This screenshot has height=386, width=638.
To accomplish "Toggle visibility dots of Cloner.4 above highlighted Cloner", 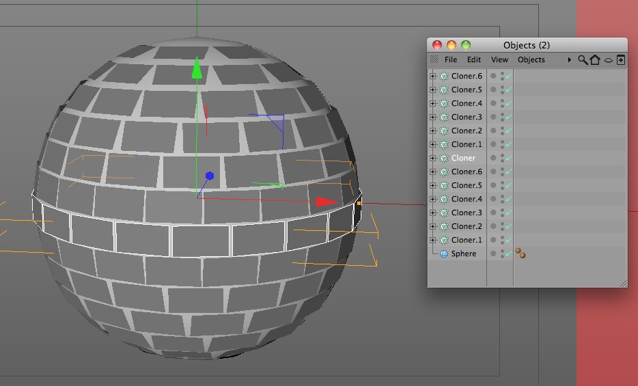I will pyautogui.click(x=503, y=103).
